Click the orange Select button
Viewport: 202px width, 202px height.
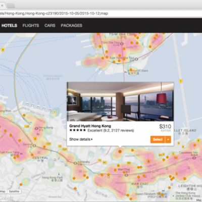(158, 139)
